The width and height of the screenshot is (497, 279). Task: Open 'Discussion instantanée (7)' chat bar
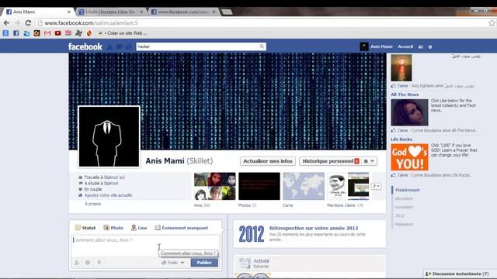click(x=460, y=274)
